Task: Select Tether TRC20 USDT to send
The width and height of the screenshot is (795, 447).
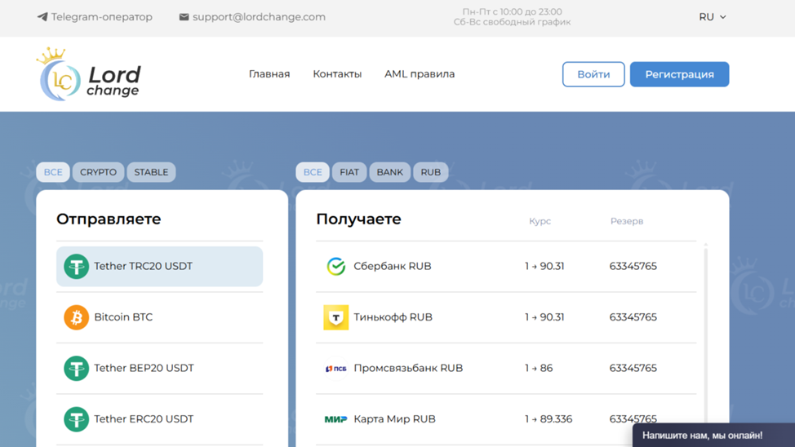Action: pos(160,267)
